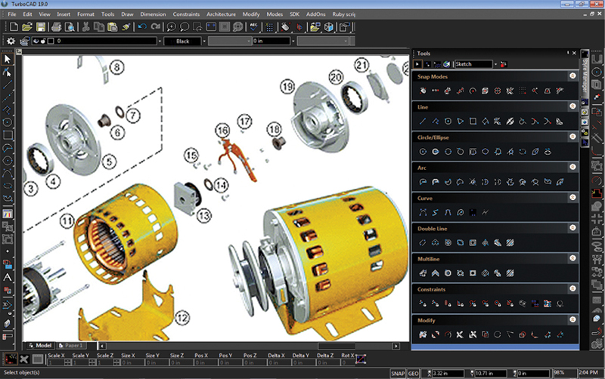This screenshot has height=379, width=605.
Task: Choose the first Line tool icon
Action: tap(423, 121)
